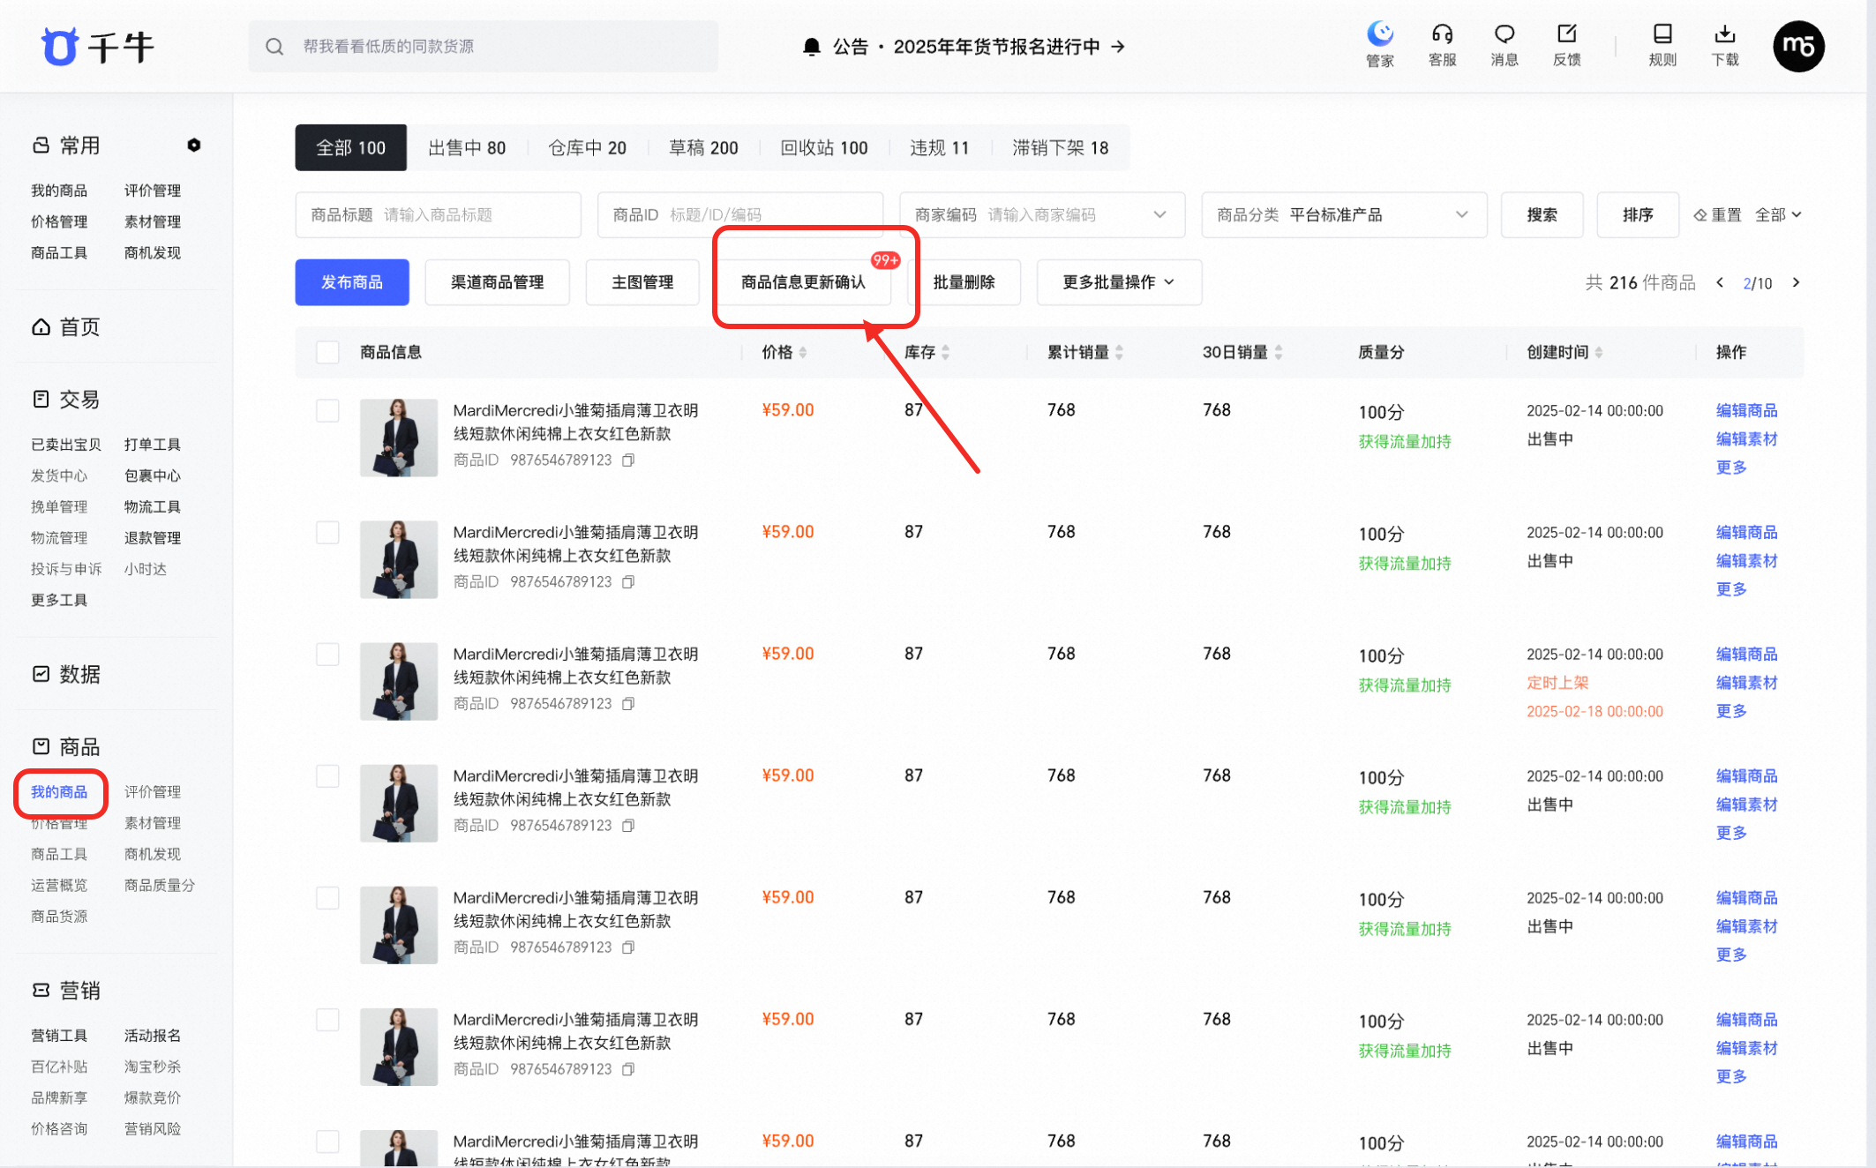Viewport: 1876px width, 1168px height.
Task: Click 主图管理 button
Action: (x=642, y=282)
